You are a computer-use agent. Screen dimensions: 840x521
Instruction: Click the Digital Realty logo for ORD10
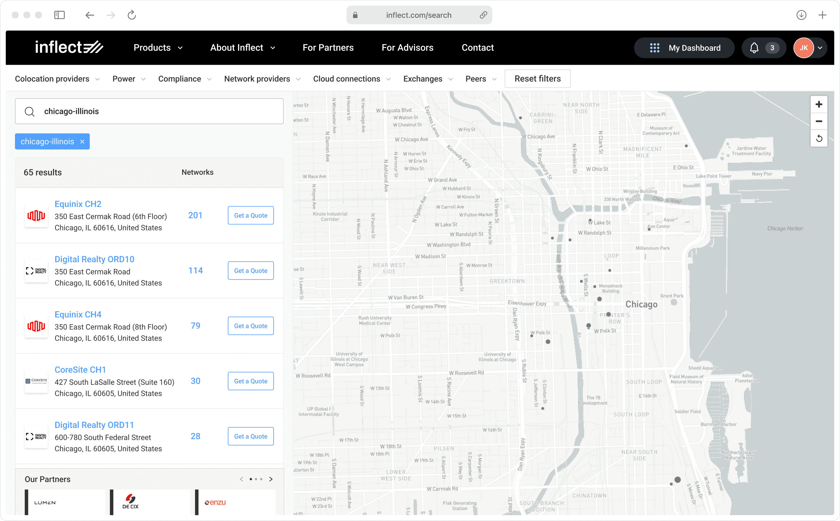click(36, 270)
